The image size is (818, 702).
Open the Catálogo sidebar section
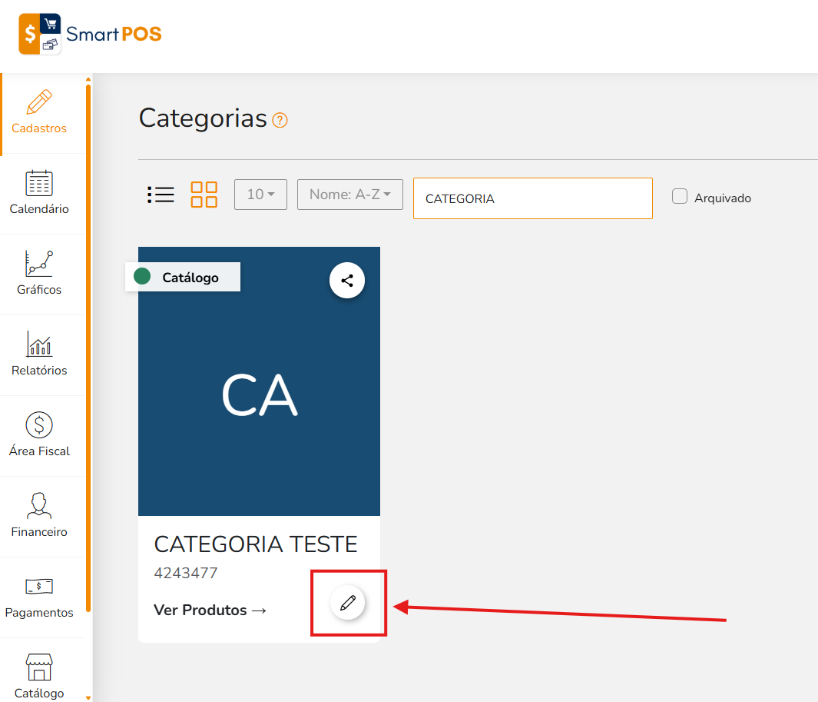tap(39, 676)
